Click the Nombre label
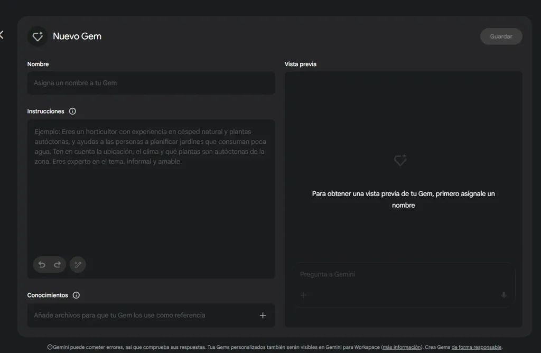Image resolution: width=541 pixels, height=353 pixels. [x=38, y=64]
